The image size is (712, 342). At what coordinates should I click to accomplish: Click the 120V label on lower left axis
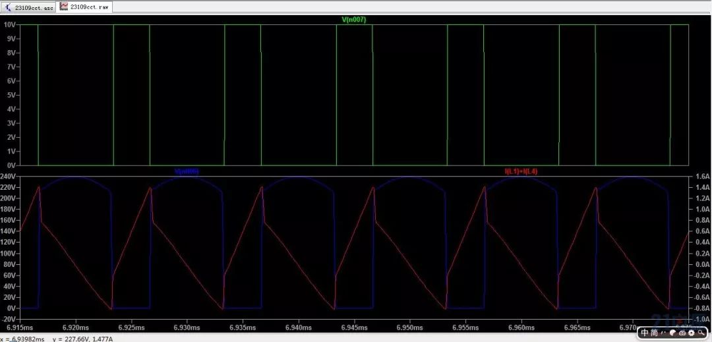pos(9,242)
